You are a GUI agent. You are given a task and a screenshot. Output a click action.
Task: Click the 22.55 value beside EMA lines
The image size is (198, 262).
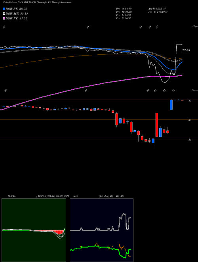point(186,50)
